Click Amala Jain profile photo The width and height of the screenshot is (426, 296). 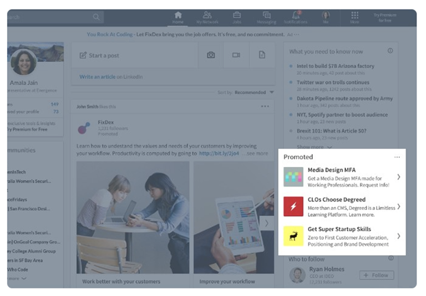(x=24, y=62)
